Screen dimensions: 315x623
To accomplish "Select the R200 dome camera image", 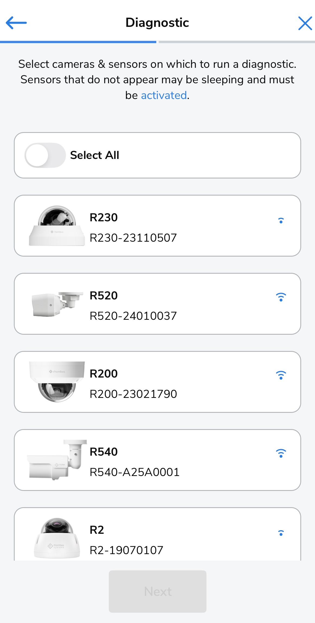I will (57, 382).
